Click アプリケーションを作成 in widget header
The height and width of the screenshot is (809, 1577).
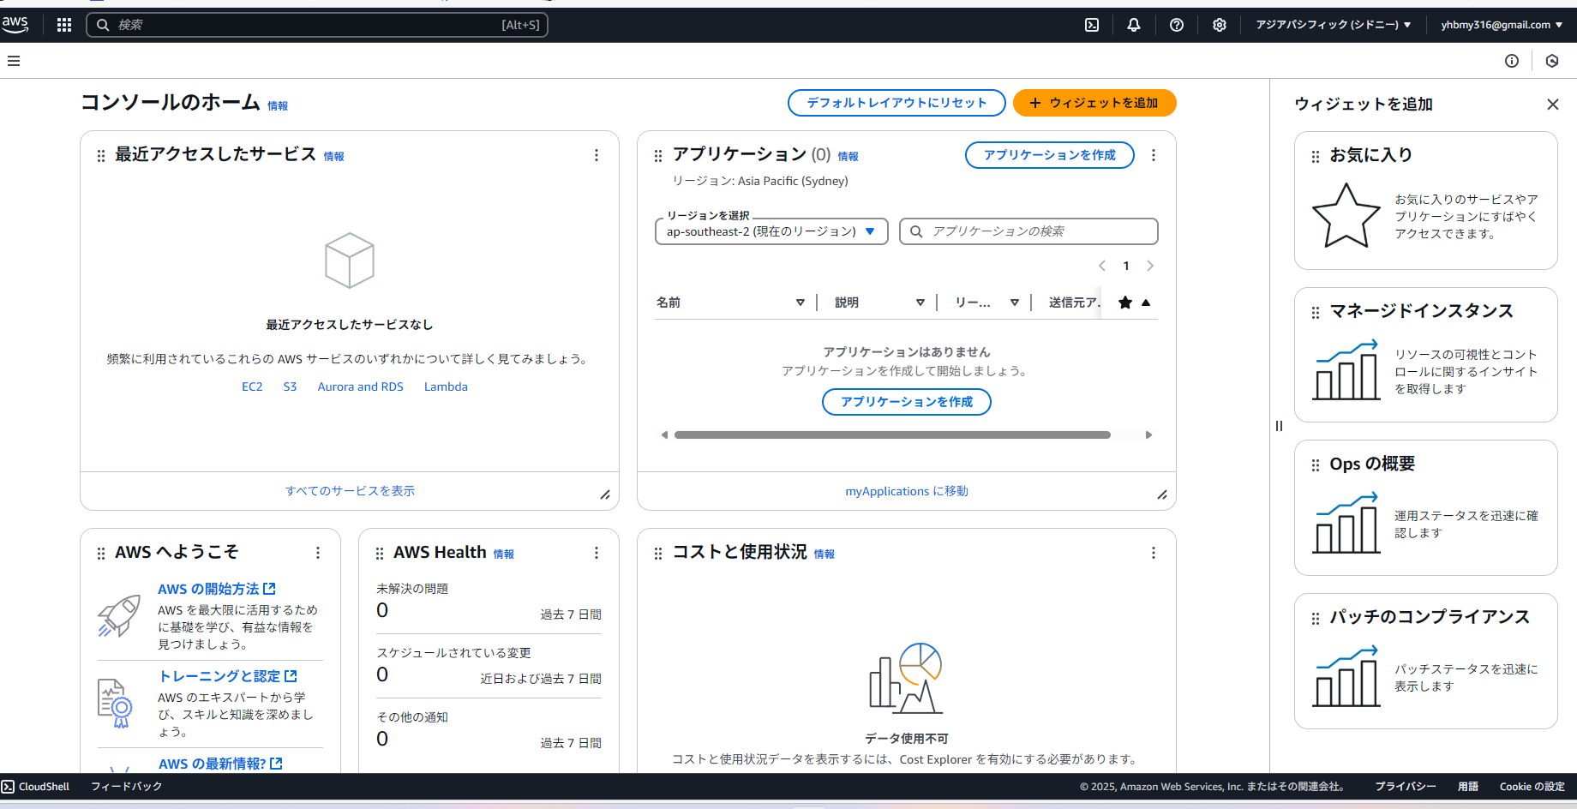(1050, 155)
